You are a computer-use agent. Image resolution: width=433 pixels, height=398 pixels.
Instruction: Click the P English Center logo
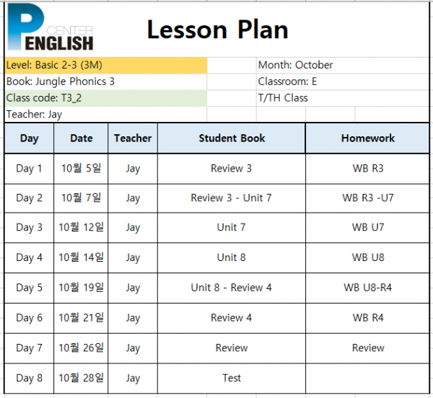[51, 27]
